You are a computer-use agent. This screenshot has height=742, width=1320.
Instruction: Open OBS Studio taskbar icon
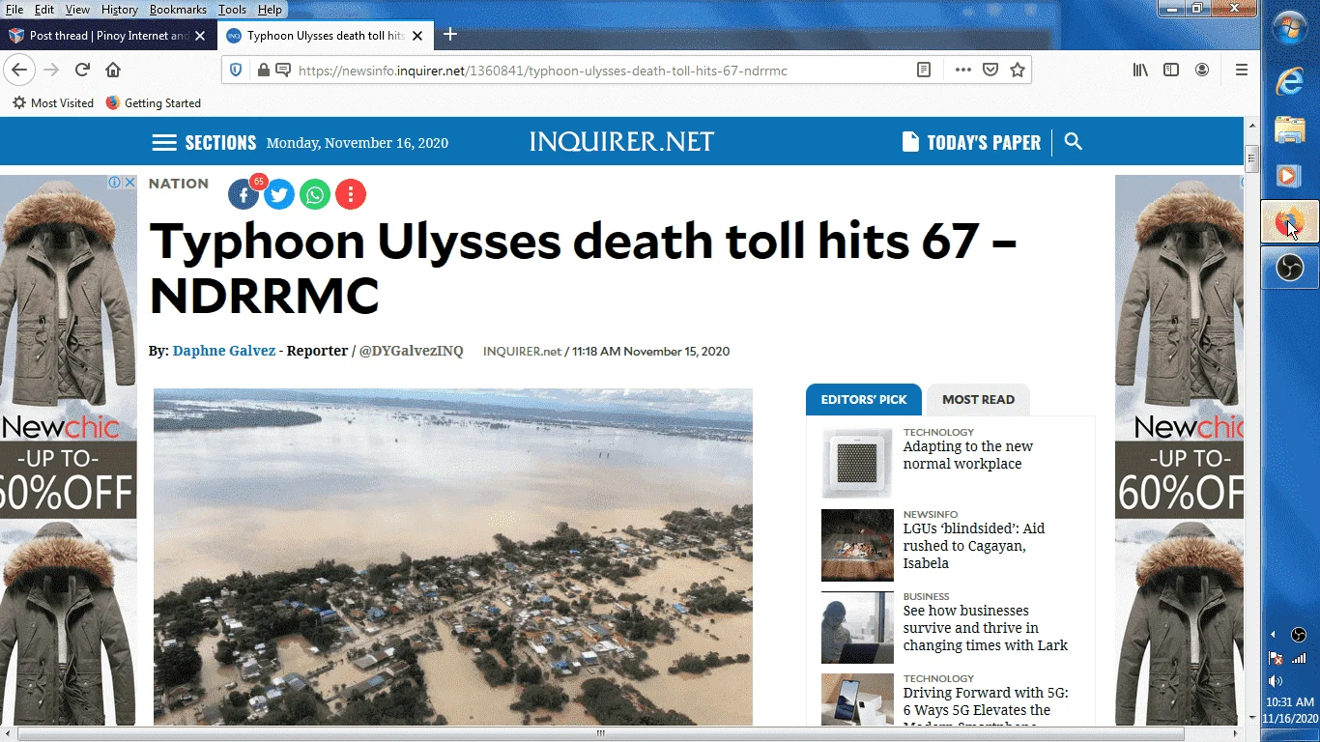click(1290, 268)
